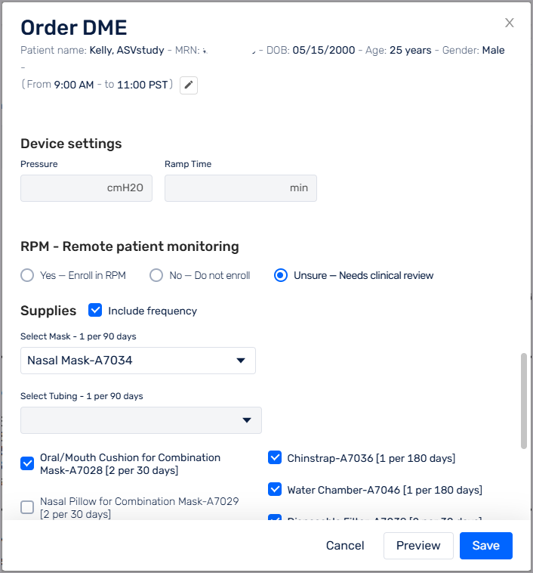The width and height of the screenshot is (533, 573).
Task: Close the Order DME dialog
Action: [510, 23]
